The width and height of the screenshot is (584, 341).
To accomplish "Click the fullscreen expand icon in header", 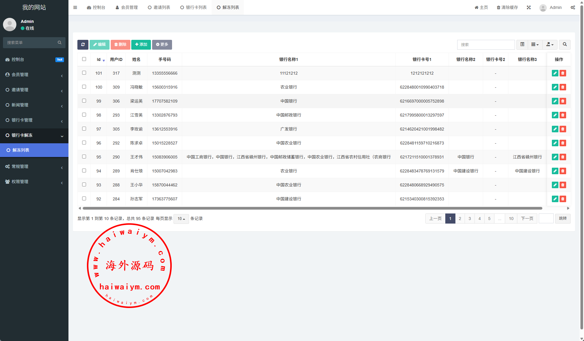I will pyautogui.click(x=529, y=7).
